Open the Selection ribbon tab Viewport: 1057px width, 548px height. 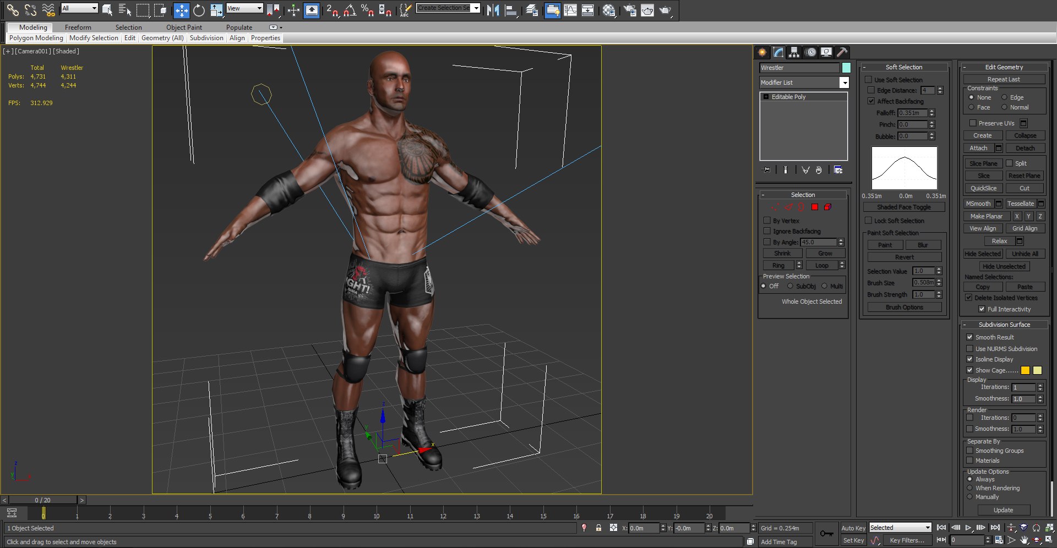coord(128,28)
